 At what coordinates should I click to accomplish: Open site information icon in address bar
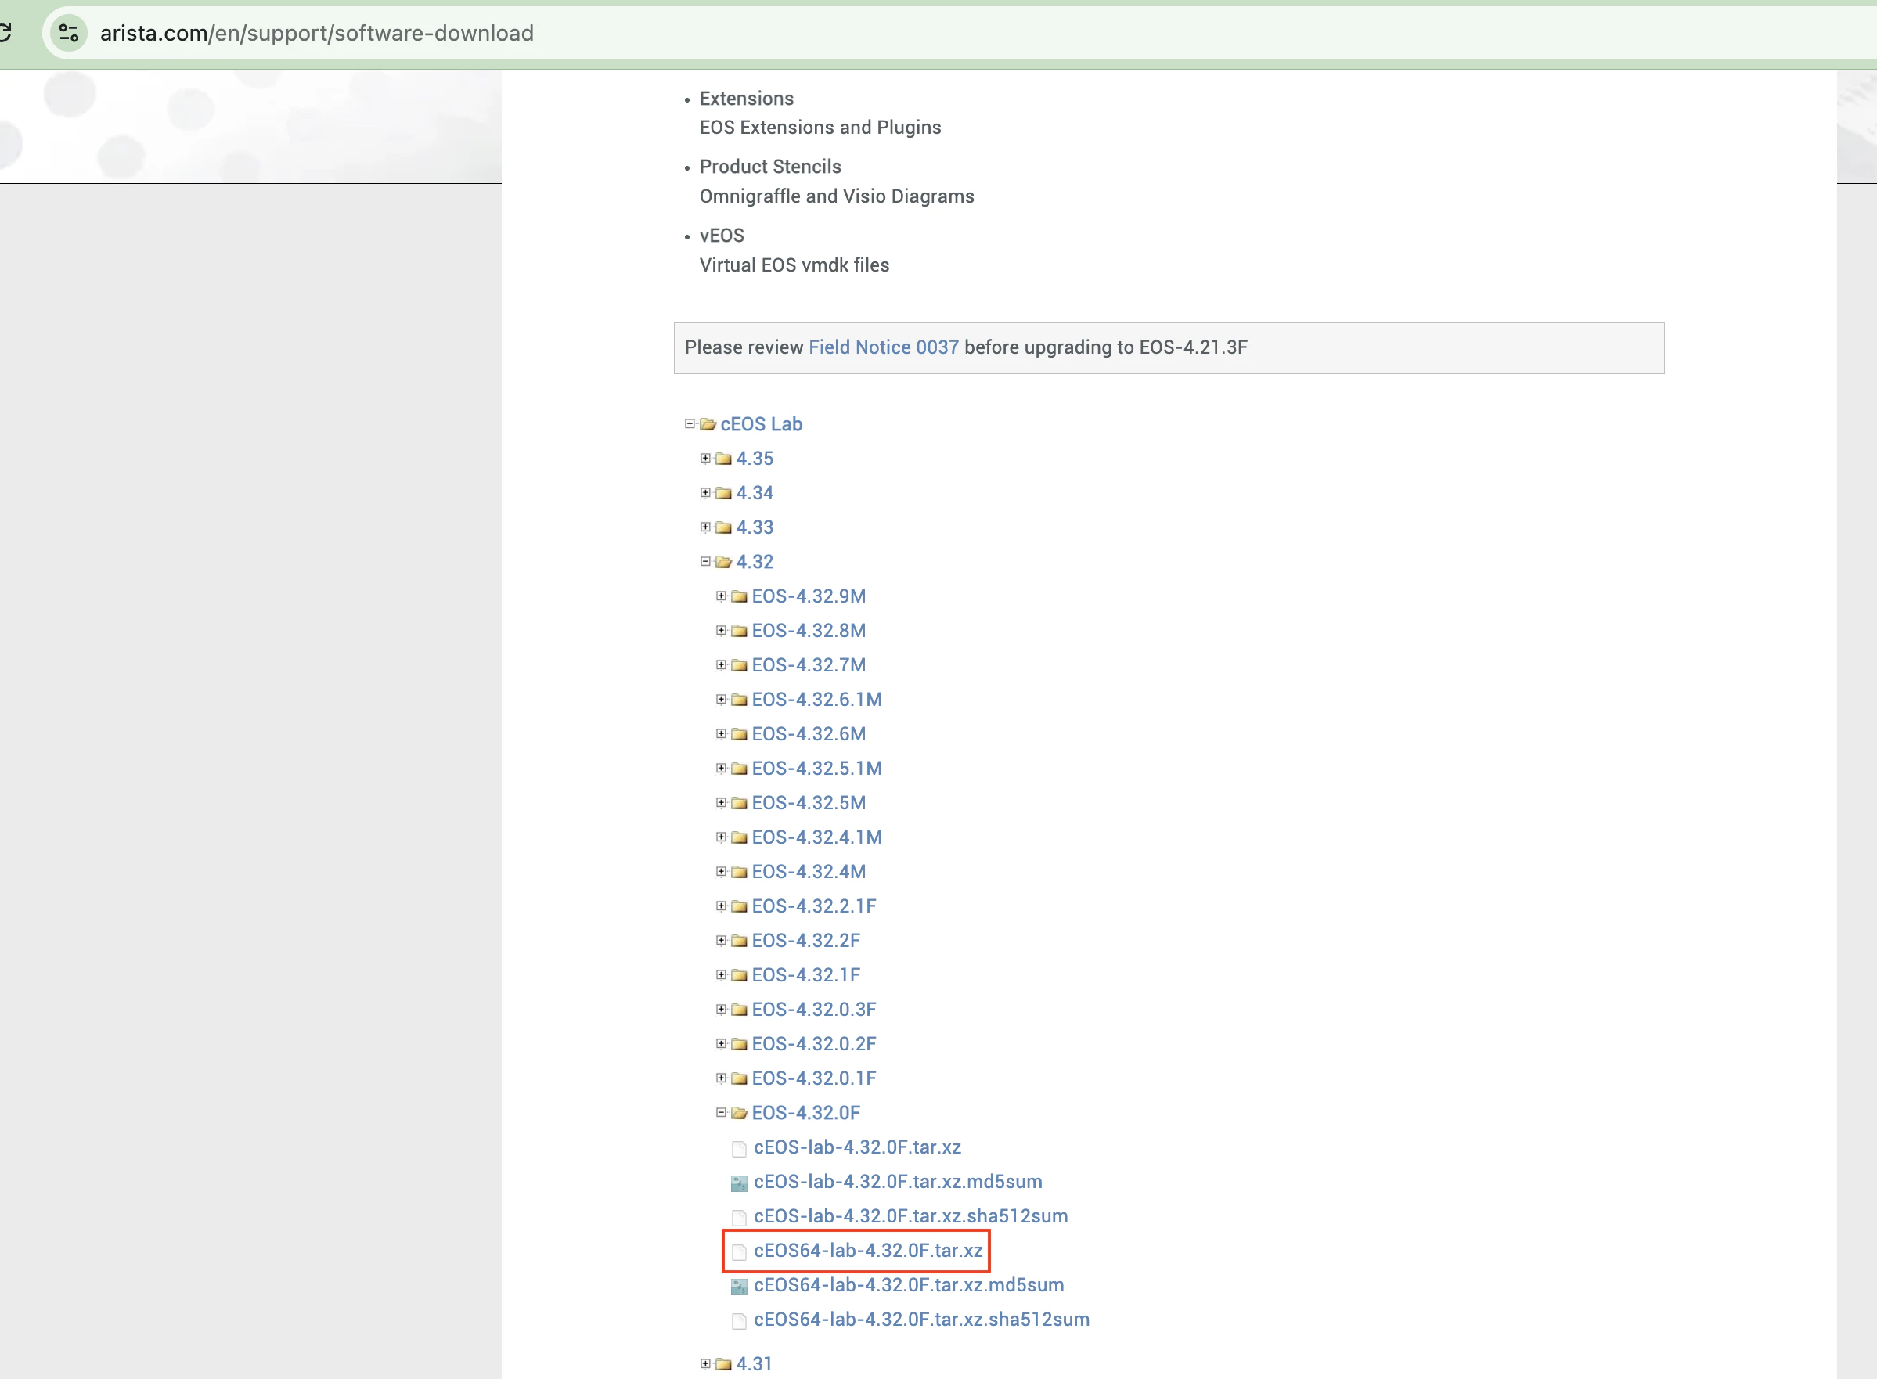coord(70,34)
